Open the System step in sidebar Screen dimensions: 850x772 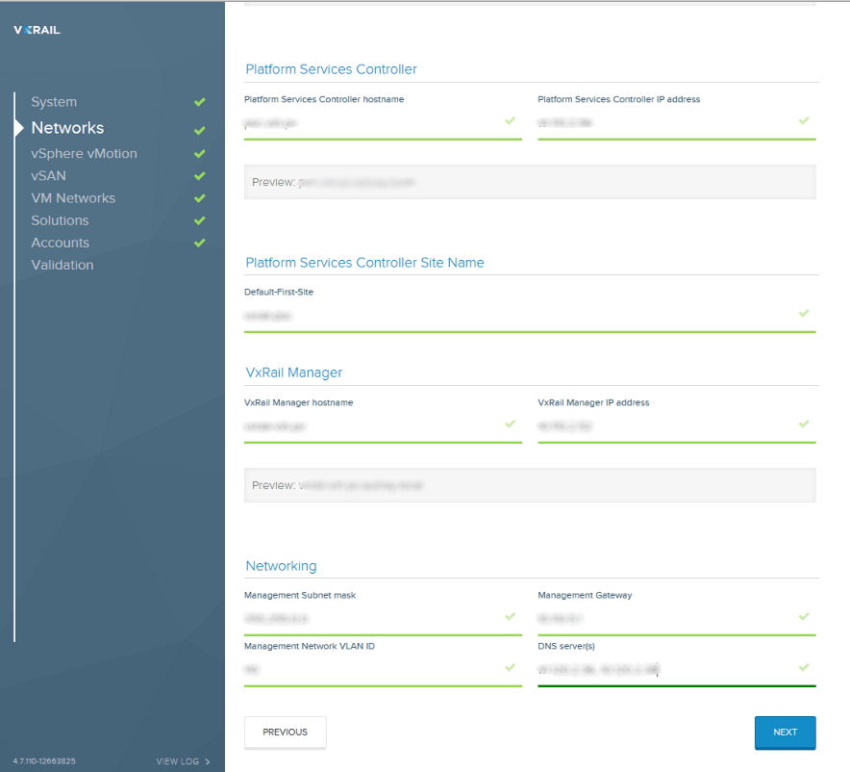[x=54, y=102]
